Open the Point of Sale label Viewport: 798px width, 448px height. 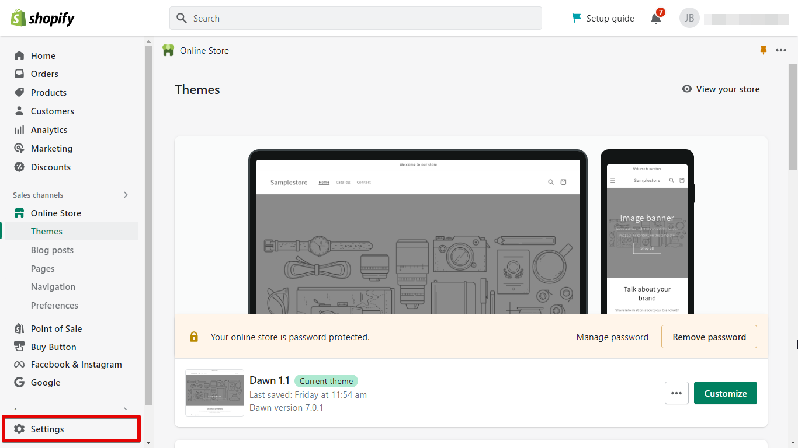(x=56, y=329)
